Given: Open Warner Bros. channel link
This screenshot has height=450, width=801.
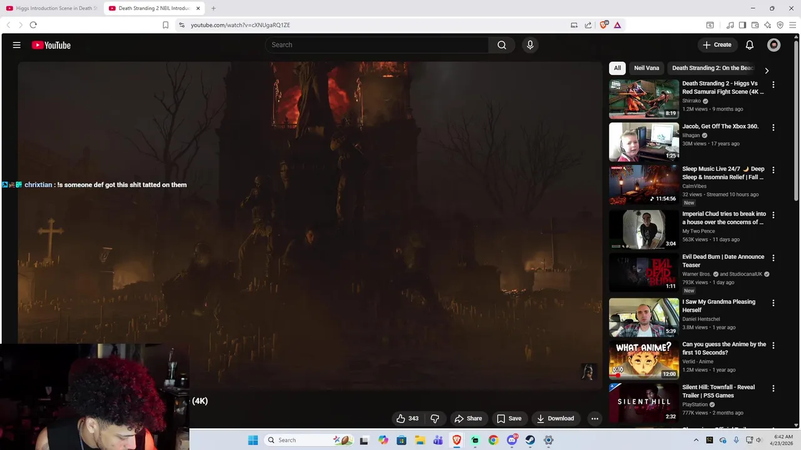Looking at the screenshot, I should tap(696, 274).
